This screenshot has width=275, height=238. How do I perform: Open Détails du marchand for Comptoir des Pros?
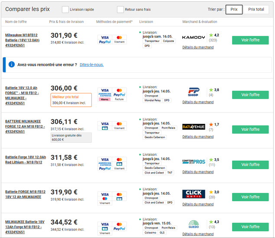(198, 172)
